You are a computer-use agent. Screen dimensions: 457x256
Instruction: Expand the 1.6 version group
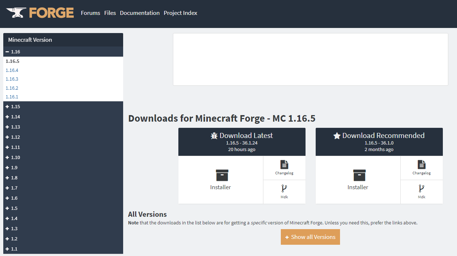coord(63,198)
